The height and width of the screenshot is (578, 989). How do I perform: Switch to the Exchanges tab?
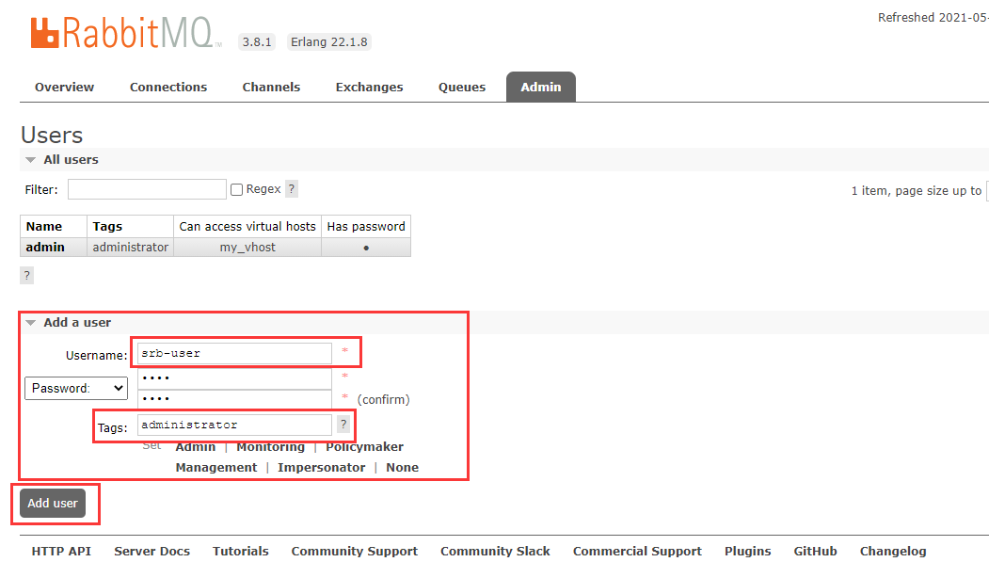pyautogui.click(x=369, y=88)
